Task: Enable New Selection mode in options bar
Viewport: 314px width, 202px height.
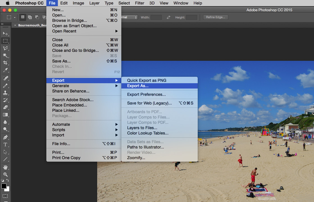Action: [23, 17]
